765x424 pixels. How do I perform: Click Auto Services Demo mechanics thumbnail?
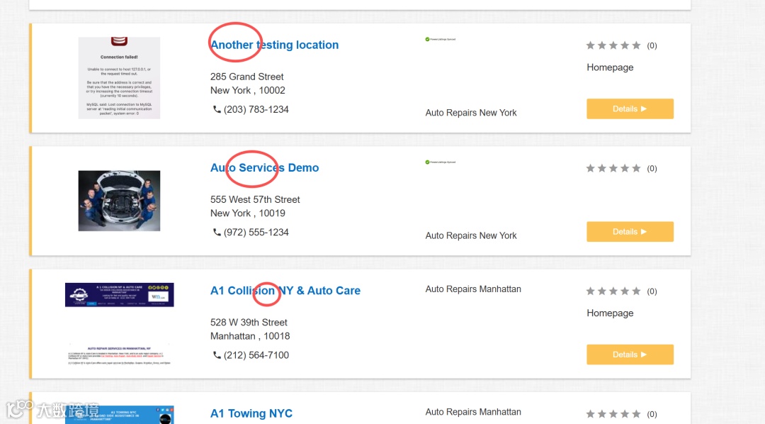pyautogui.click(x=119, y=201)
